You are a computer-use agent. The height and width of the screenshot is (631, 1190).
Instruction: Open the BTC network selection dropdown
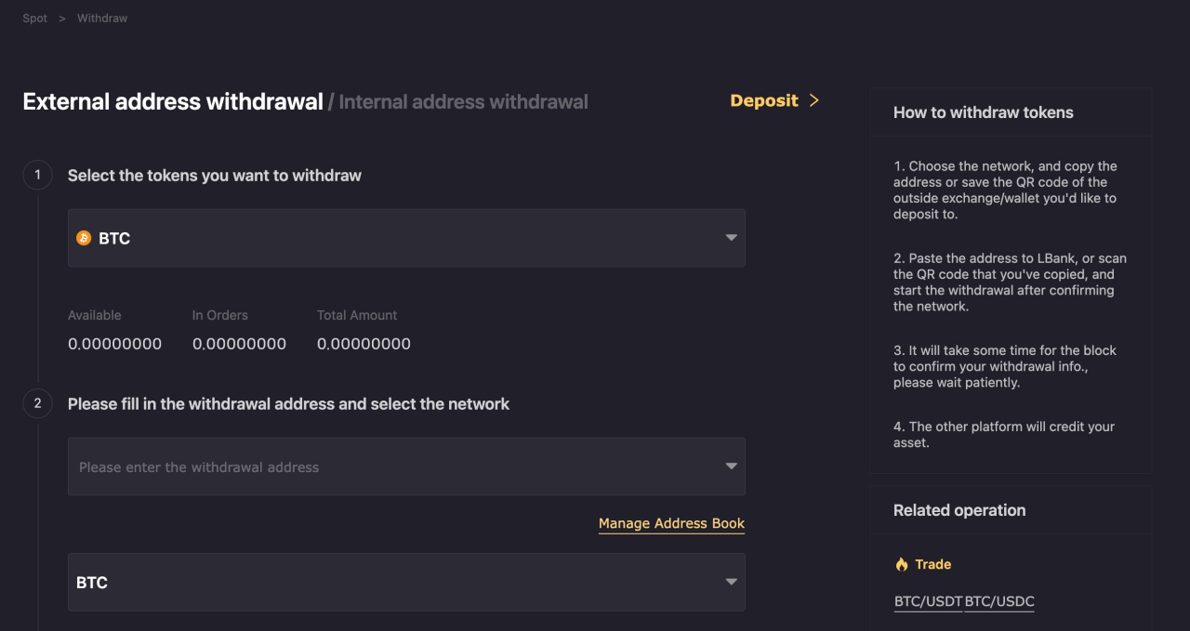point(406,582)
